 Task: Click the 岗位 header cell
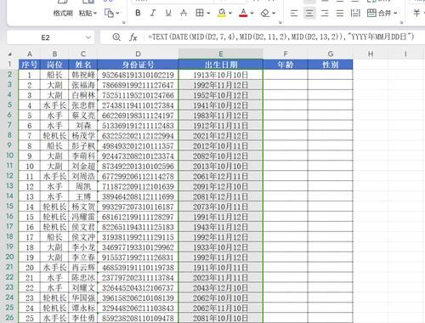[x=54, y=65]
